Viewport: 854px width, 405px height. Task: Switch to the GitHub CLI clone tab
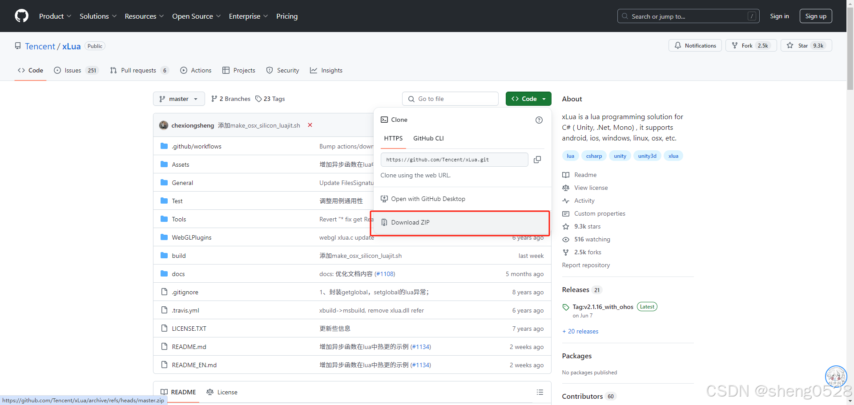coord(428,138)
